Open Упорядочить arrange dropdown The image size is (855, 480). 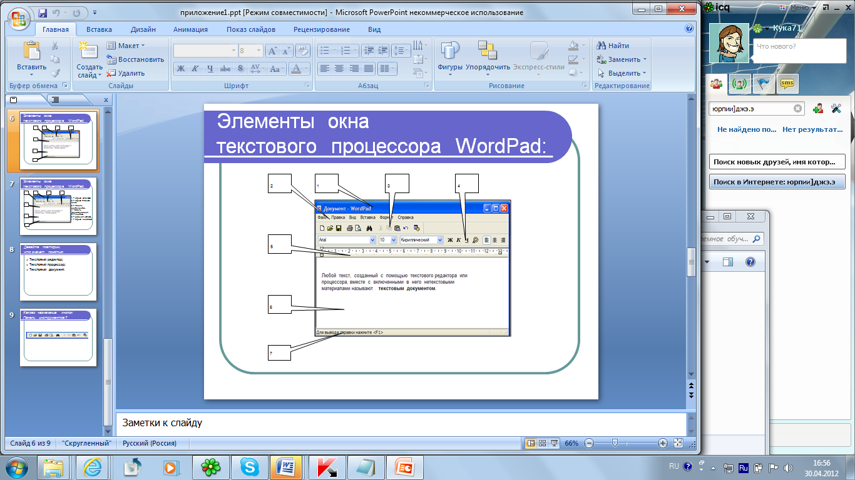click(x=488, y=57)
